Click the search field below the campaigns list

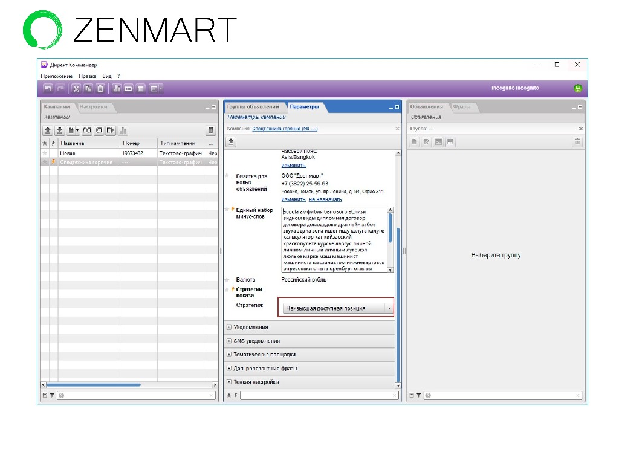pyautogui.click(x=136, y=395)
